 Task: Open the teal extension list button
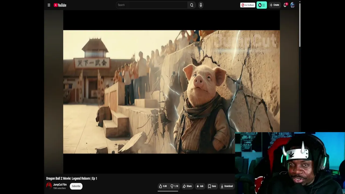pos(262,5)
